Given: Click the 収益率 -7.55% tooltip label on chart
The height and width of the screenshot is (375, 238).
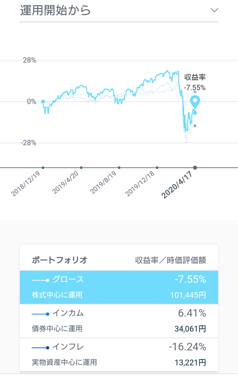Looking at the screenshot, I should [x=195, y=82].
